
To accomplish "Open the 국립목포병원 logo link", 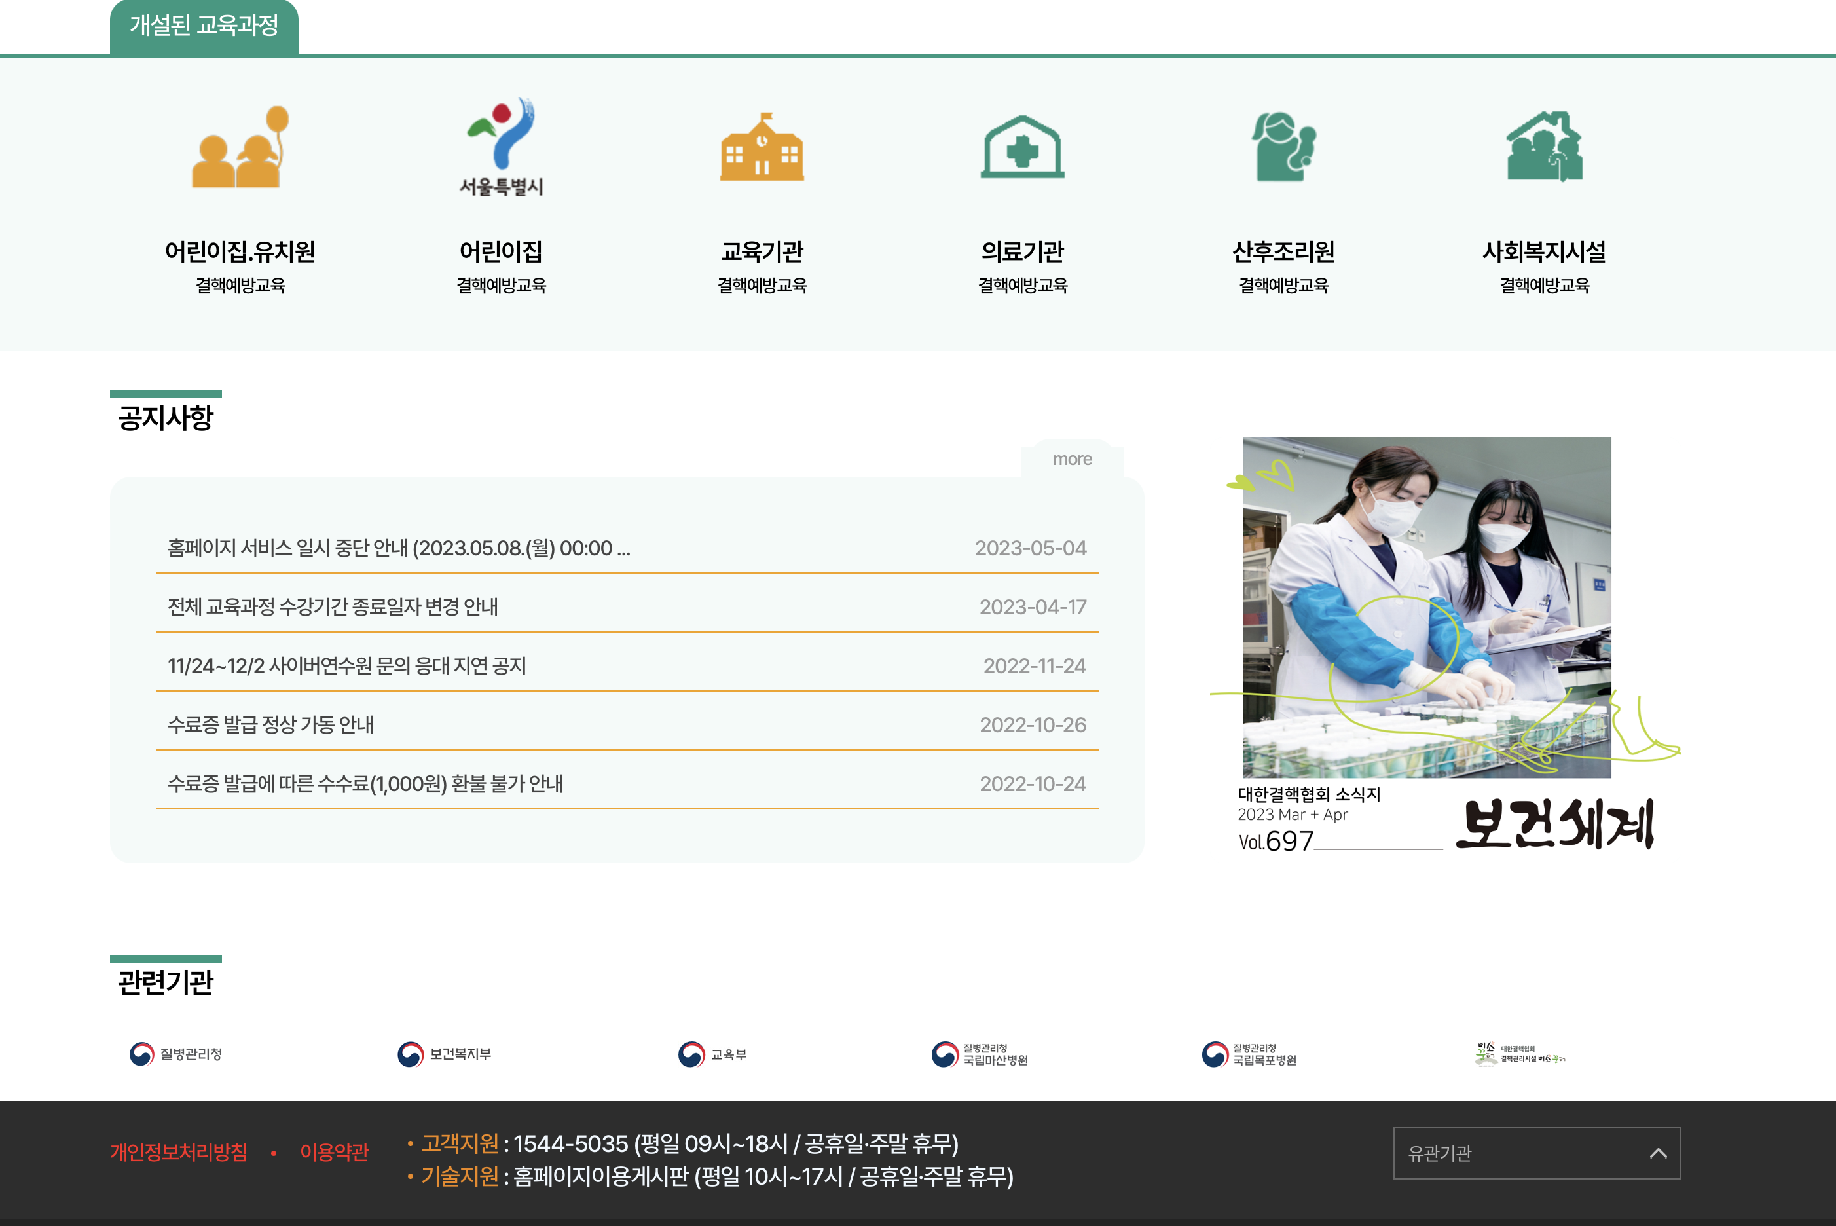I will pyautogui.click(x=1249, y=1054).
